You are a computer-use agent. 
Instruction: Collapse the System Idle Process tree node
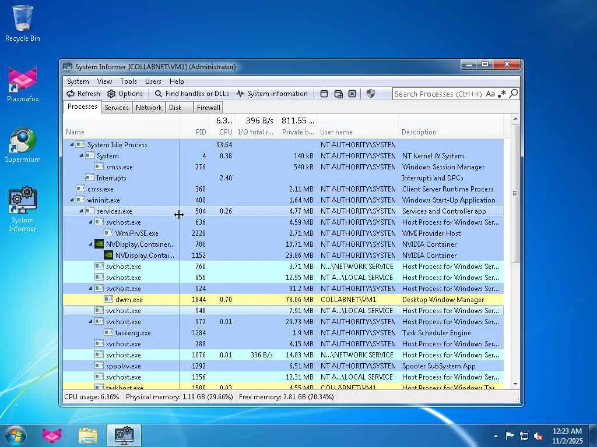pyautogui.click(x=72, y=145)
